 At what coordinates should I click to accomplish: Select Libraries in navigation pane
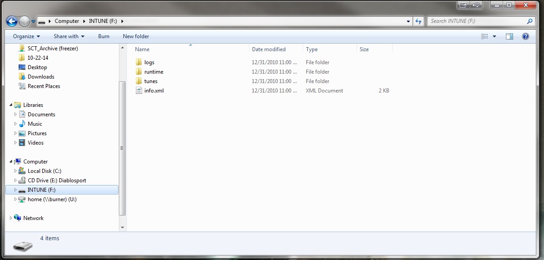point(33,105)
